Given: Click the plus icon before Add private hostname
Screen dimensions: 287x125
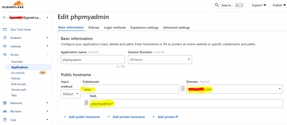Looking at the screenshot, I should point(109,117).
